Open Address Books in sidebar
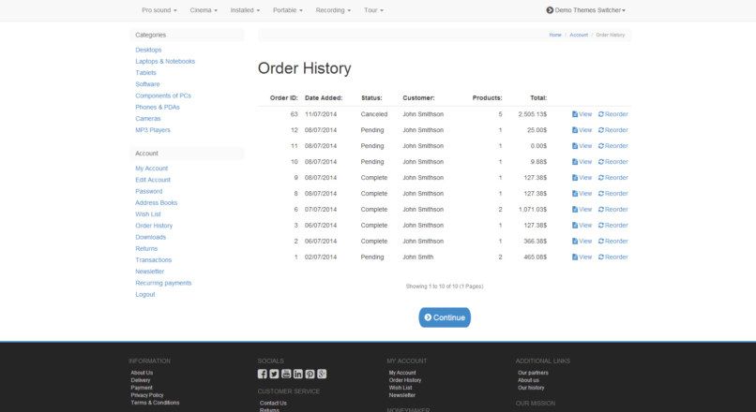This screenshot has width=756, height=412. [x=157, y=202]
